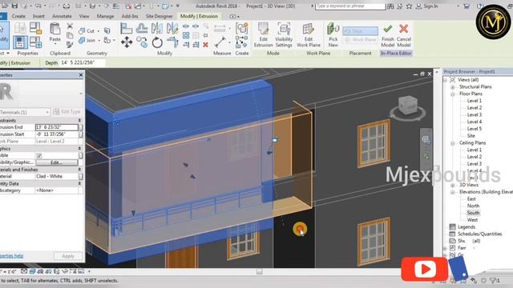Select Mirror Pick Axis tool
Viewport: 513px width, 288px height.
click(x=157, y=29)
